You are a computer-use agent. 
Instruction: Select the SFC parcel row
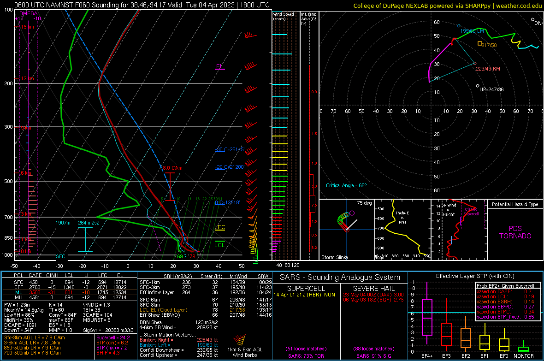click(x=69, y=281)
